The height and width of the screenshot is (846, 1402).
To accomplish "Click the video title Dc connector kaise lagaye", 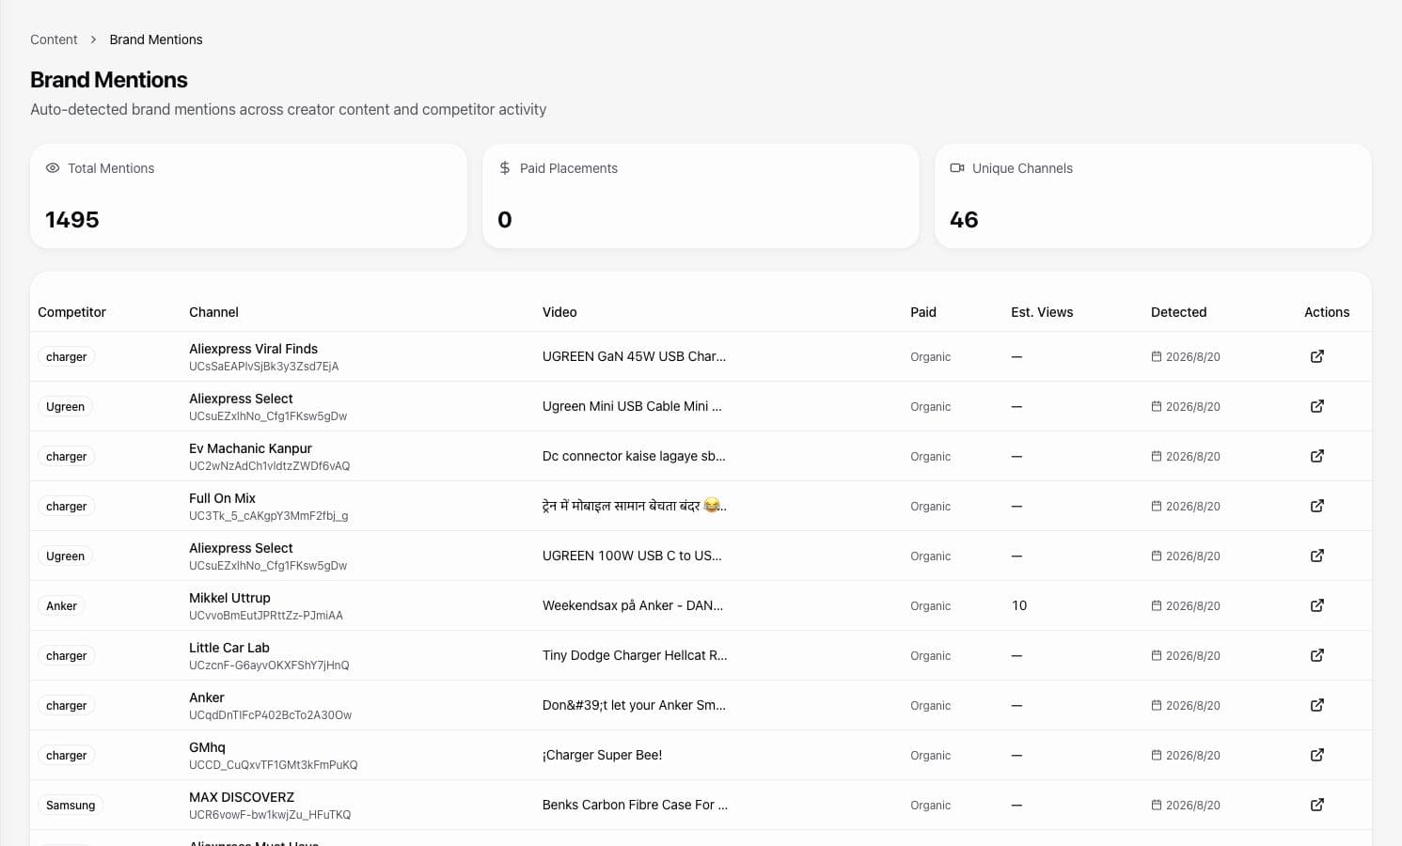I will [634, 456].
